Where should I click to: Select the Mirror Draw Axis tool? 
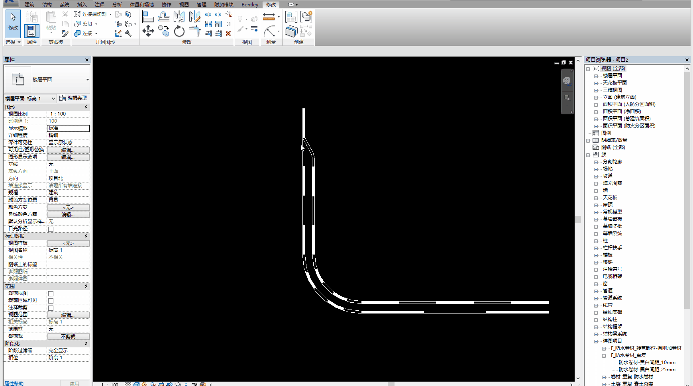click(194, 17)
